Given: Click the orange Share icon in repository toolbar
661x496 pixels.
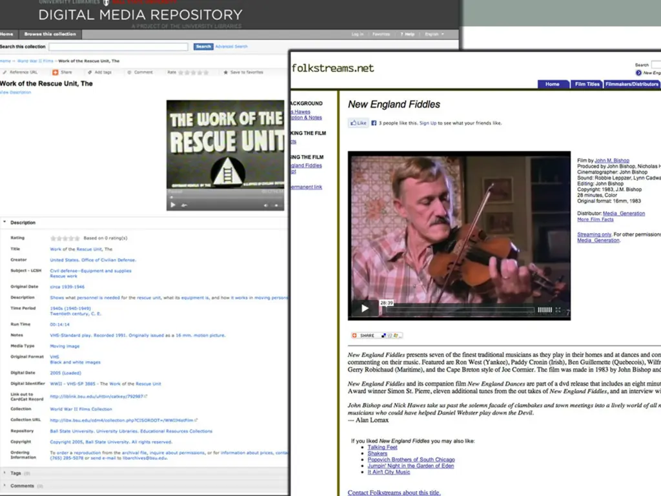Looking at the screenshot, I should 56,72.
